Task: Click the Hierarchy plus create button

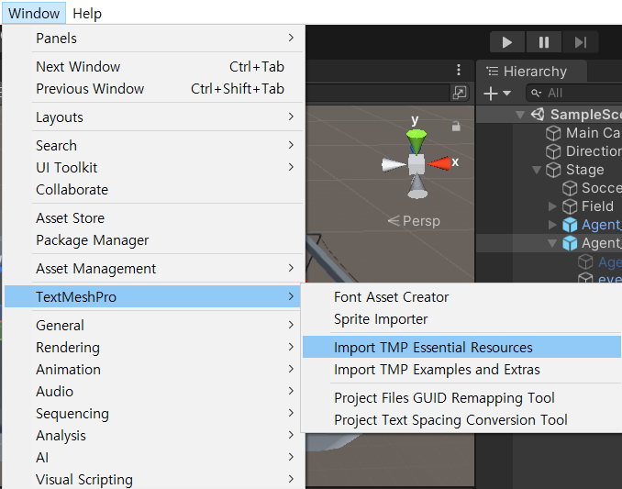Action: tap(490, 94)
